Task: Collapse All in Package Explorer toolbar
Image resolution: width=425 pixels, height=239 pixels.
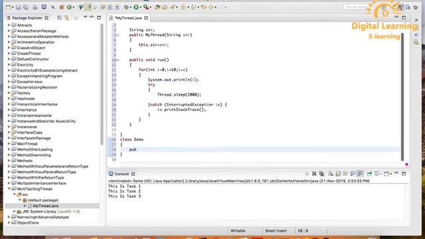Action: point(59,18)
